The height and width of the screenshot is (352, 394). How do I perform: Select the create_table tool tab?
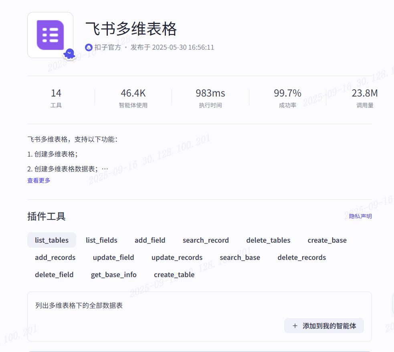[x=174, y=274]
